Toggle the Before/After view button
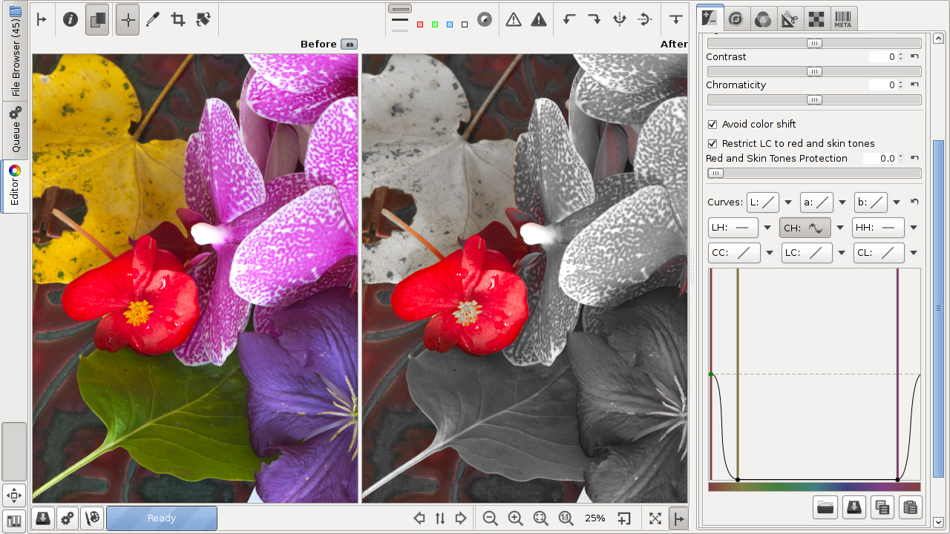The height and width of the screenshot is (534, 950). coord(96,20)
